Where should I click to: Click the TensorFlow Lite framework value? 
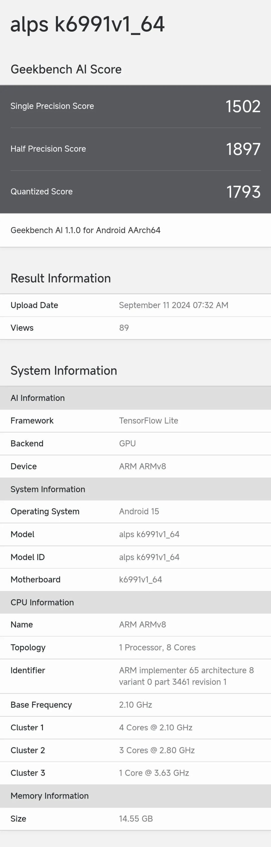coord(148,421)
